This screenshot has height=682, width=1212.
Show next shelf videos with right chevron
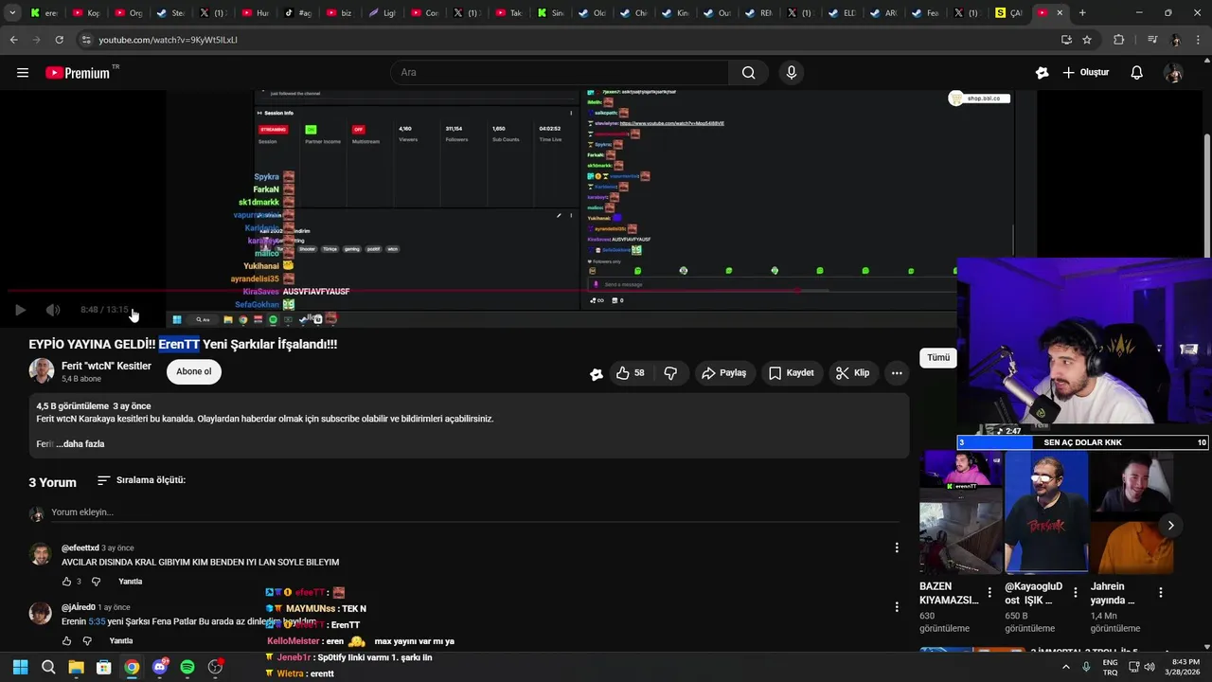(x=1170, y=526)
